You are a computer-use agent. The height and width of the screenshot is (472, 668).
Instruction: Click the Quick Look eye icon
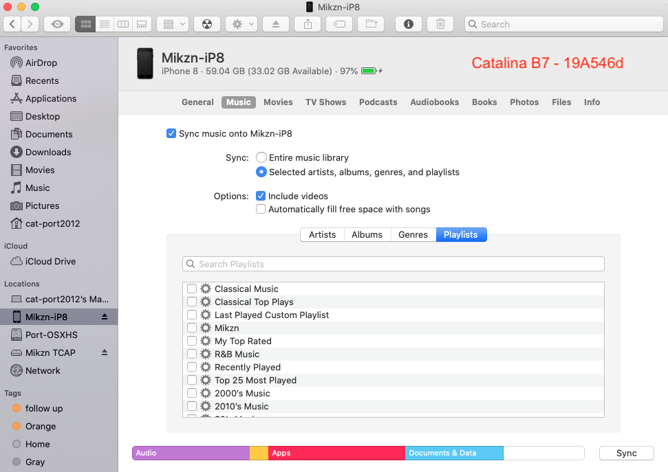point(57,24)
